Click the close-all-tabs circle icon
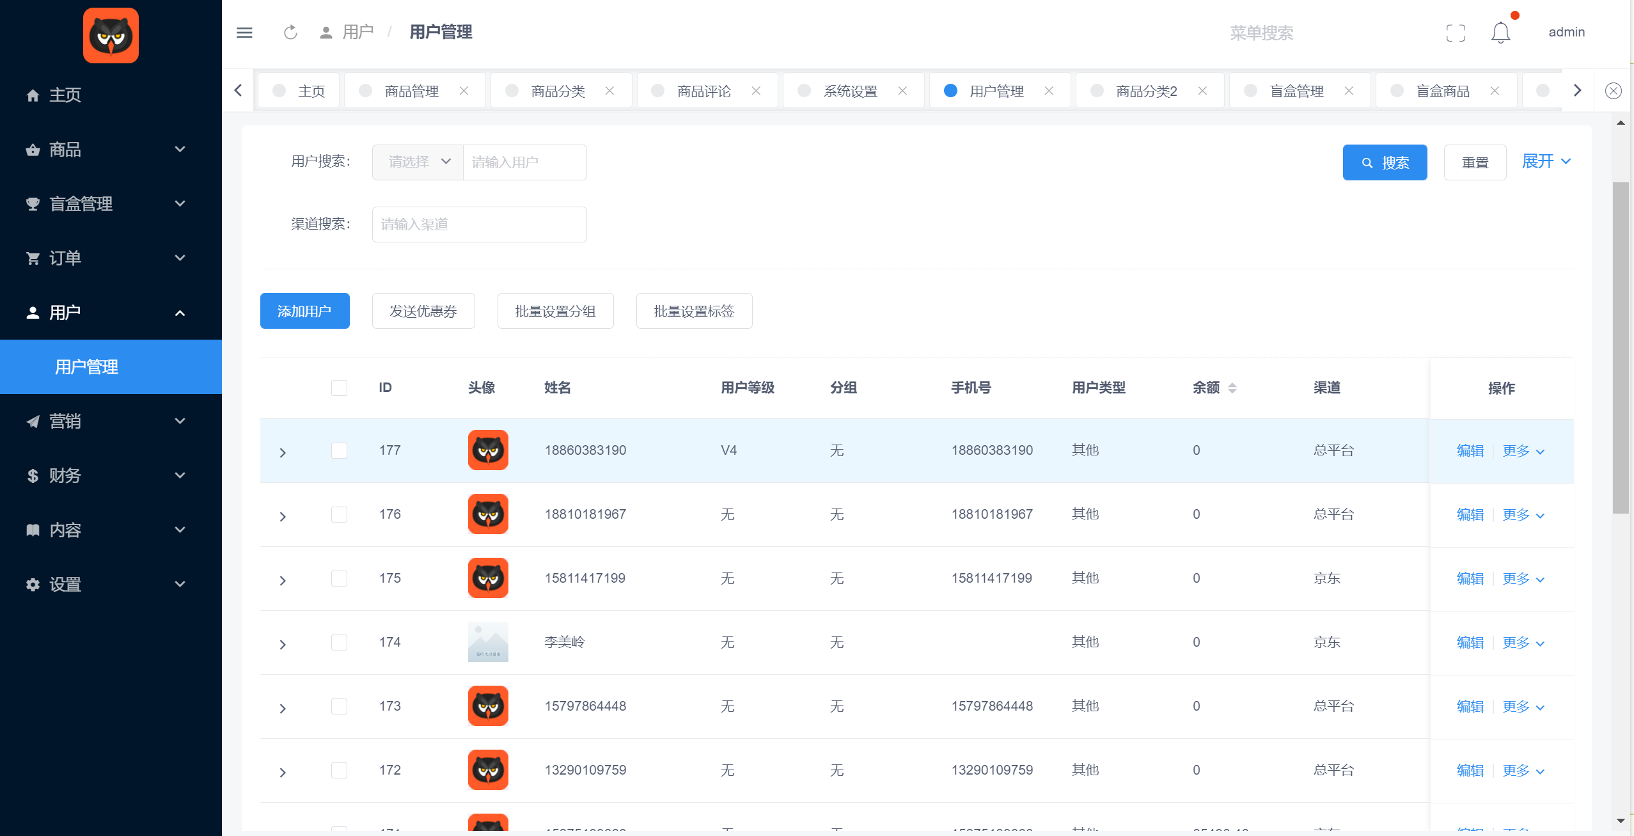Screen dimensions: 1634x836 [x=1613, y=91]
